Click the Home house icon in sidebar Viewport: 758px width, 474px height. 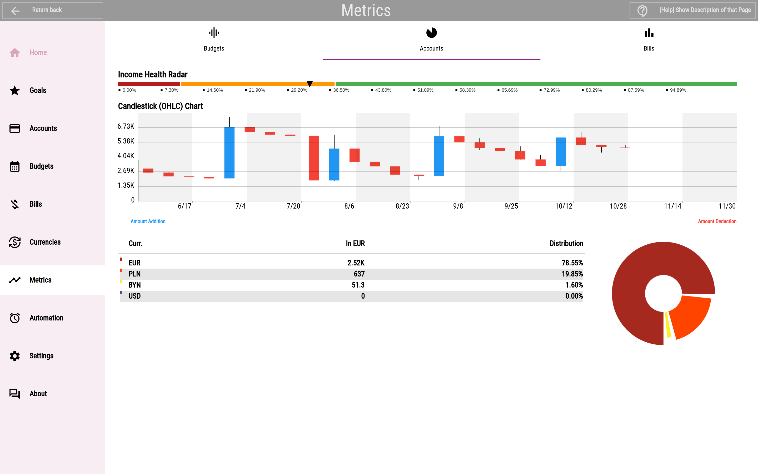click(x=15, y=52)
